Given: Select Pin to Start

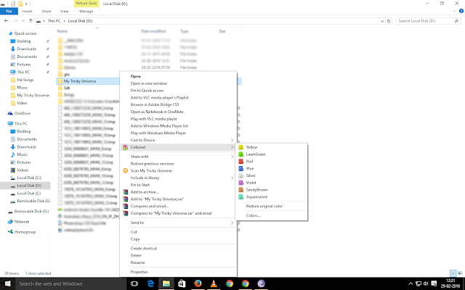Looking at the screenshot, I should tap(178, 185).
